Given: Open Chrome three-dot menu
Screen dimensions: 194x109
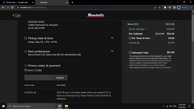Looking at the screenshot, I should click(191, 8).
